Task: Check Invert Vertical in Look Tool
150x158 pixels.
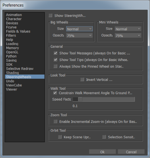Action: pos(82,79)
